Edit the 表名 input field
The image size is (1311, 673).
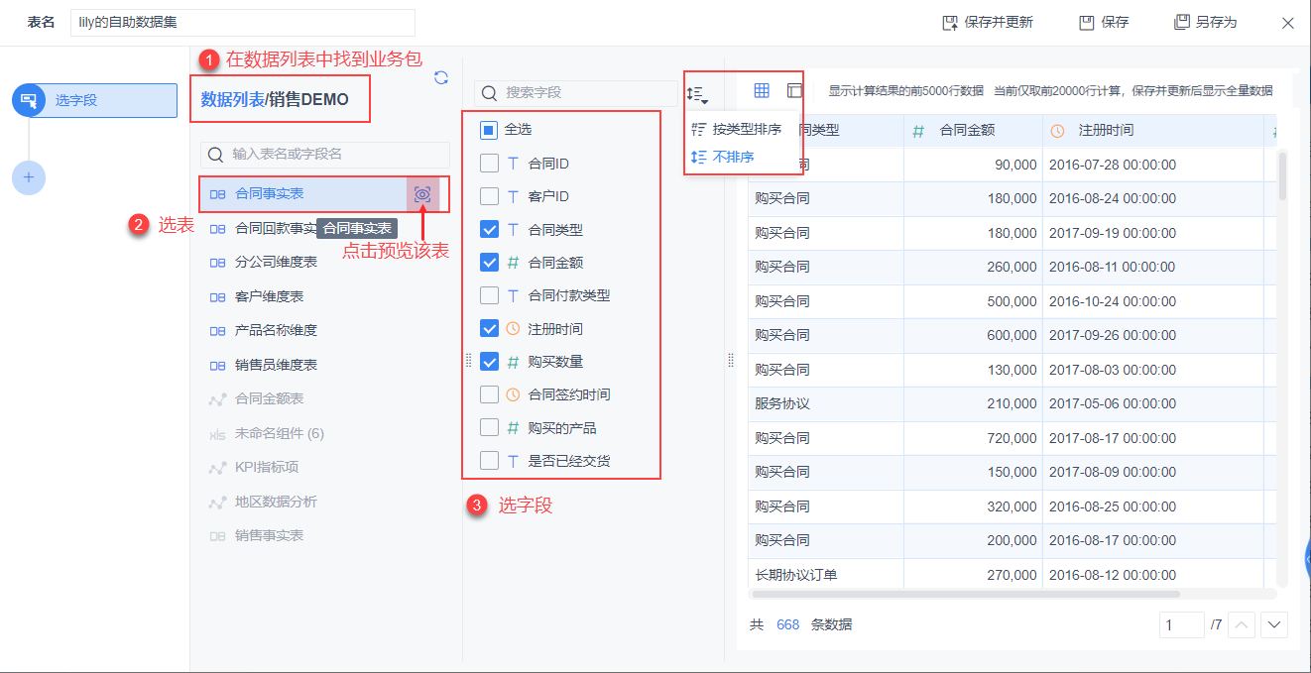(243, 22)
